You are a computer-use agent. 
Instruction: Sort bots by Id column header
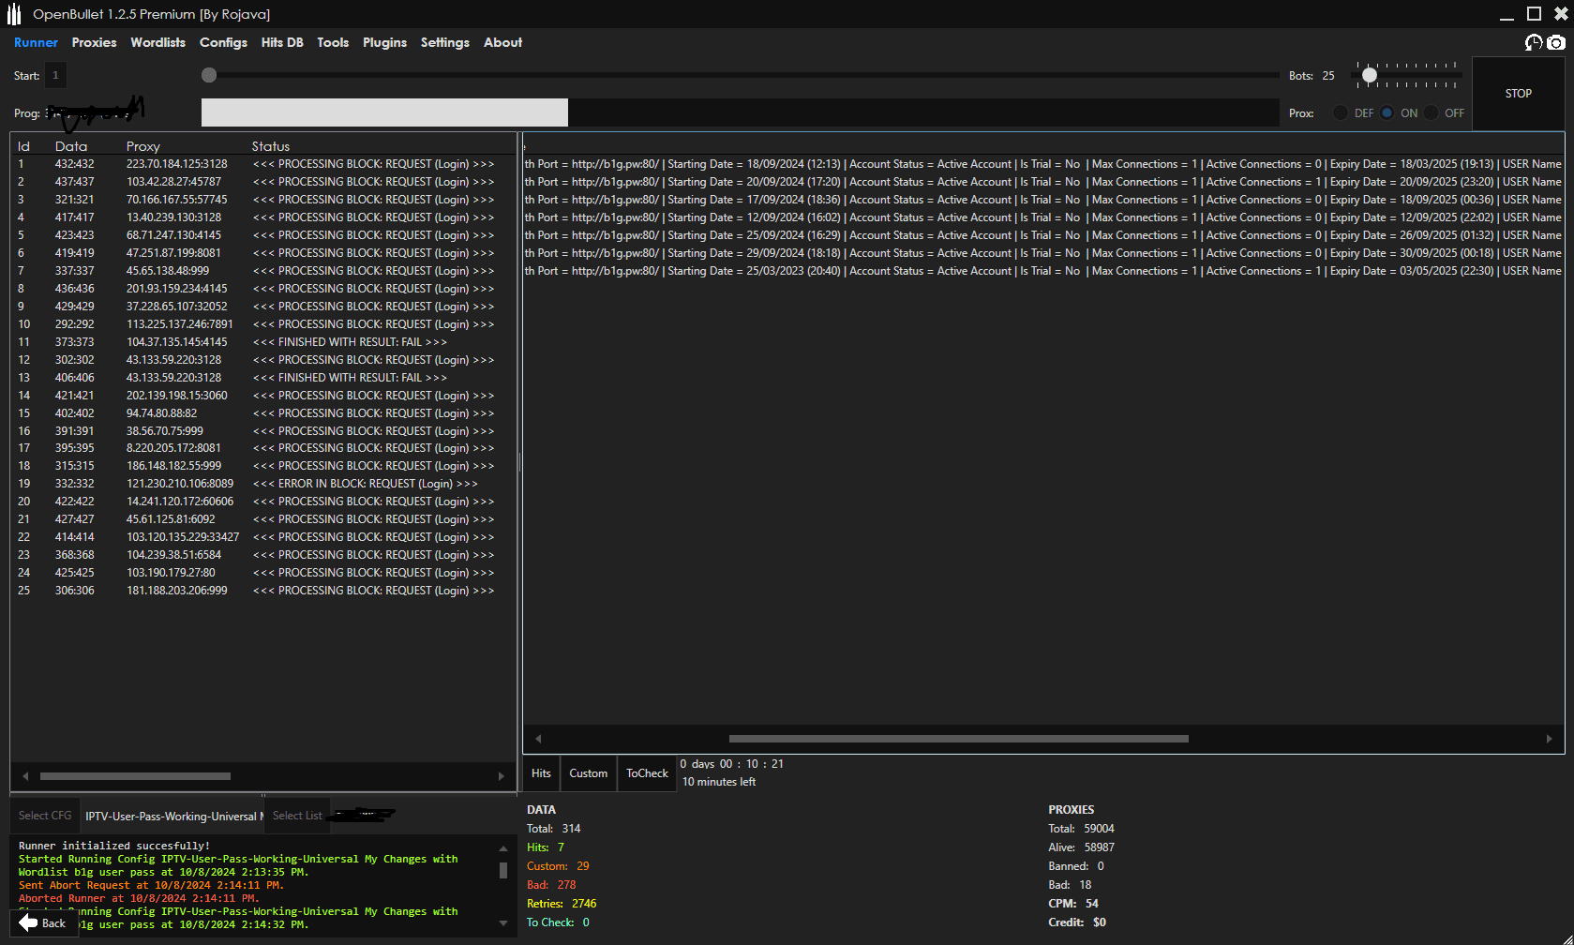(23, 146)
